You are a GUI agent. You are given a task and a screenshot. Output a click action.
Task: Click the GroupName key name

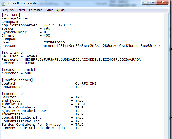11,22
